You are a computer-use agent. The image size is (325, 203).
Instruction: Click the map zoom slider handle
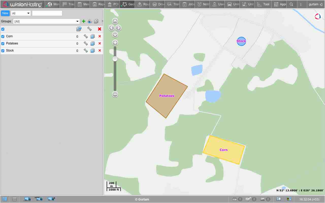[x=115, y=59]
